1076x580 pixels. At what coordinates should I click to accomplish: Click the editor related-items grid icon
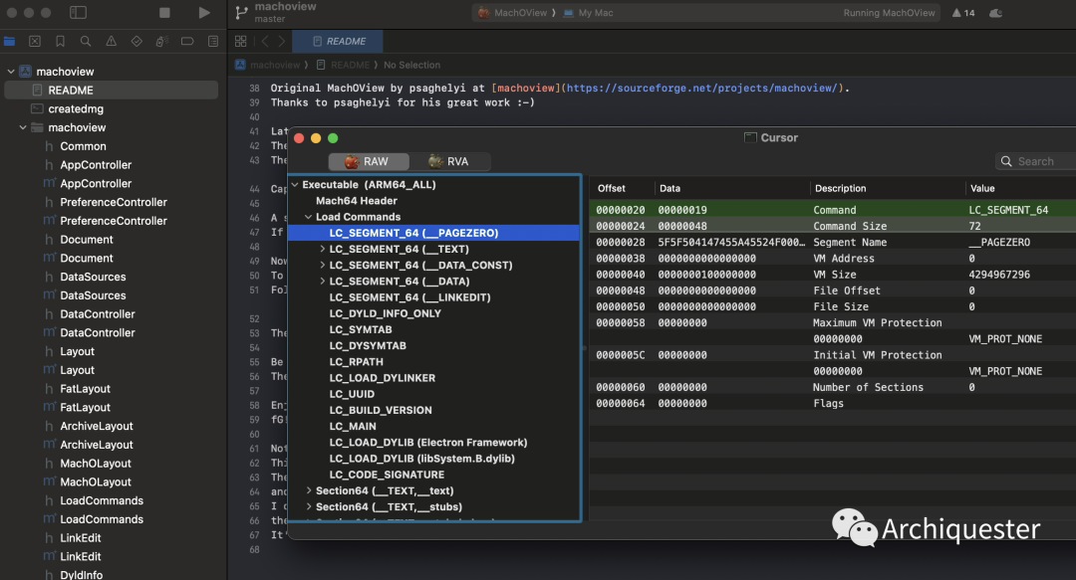tap(241, 41)
